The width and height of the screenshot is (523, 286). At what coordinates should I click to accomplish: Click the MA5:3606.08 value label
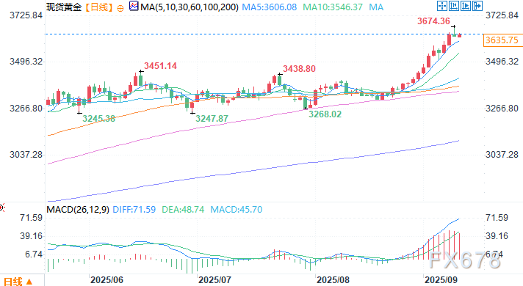tap(269, 7)
